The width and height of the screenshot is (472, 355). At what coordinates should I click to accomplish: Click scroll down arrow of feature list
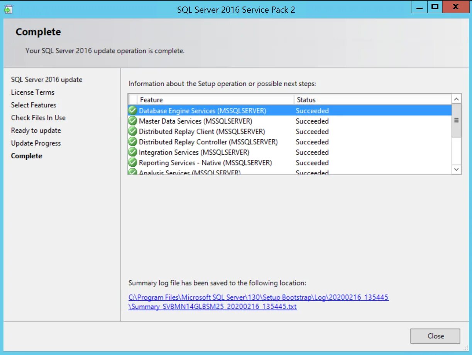[456, 169]
